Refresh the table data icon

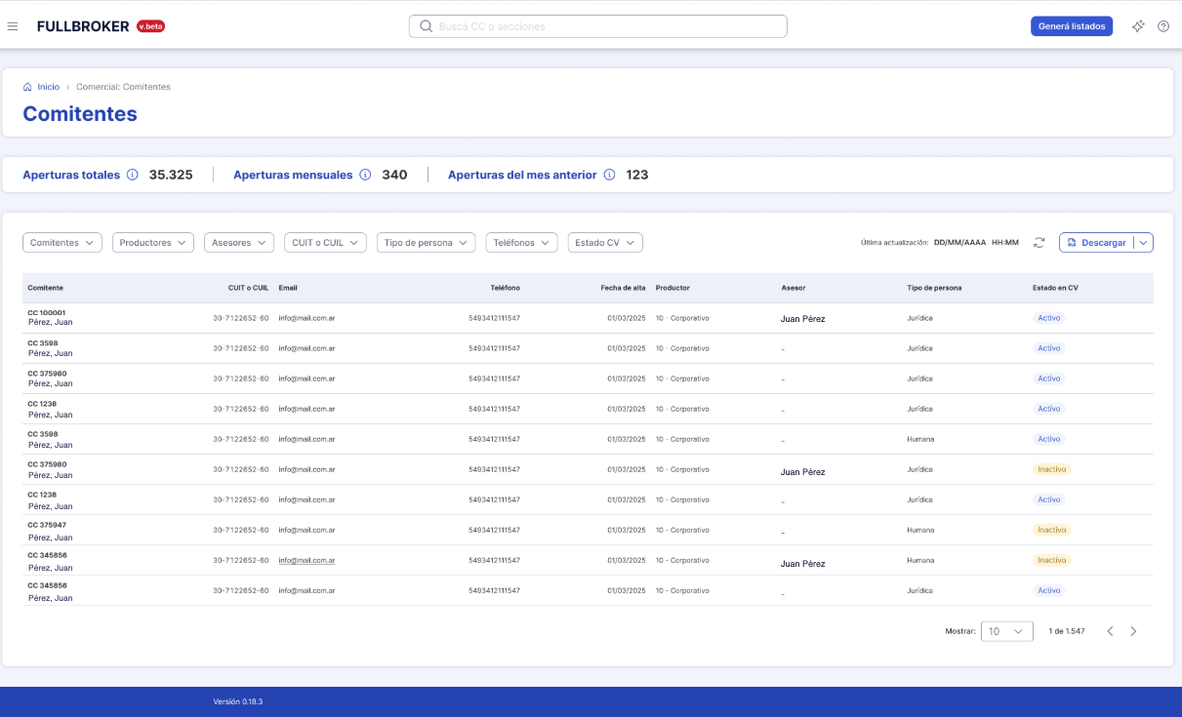[1039, 242]
